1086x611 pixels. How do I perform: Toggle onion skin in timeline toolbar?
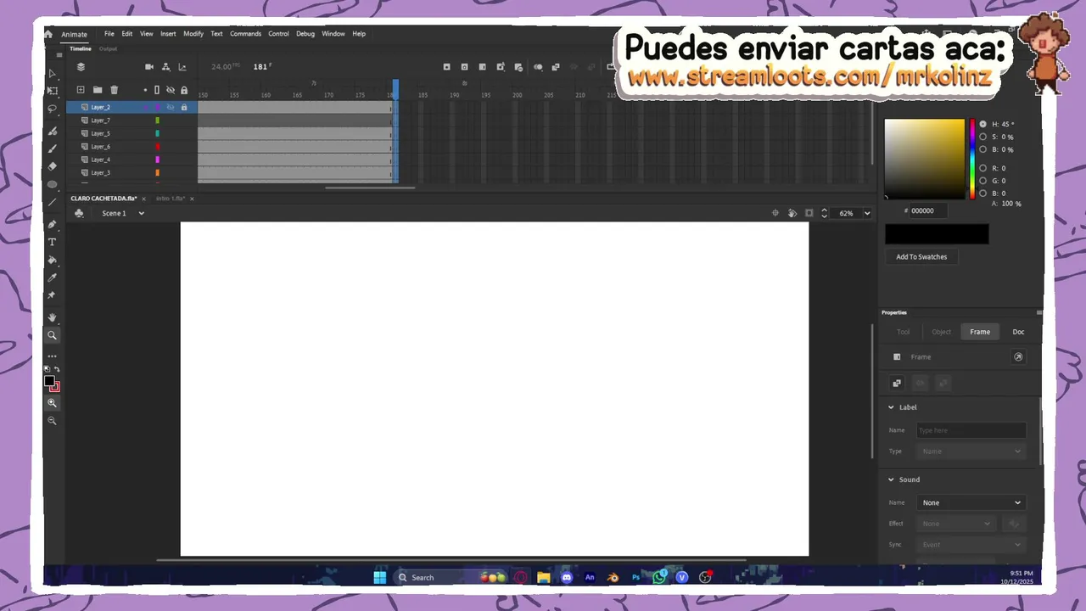538,67
